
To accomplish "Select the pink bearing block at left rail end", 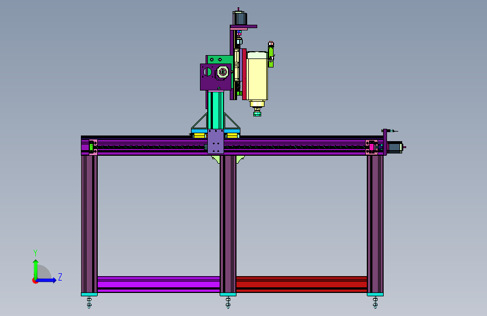I will 93,147.
